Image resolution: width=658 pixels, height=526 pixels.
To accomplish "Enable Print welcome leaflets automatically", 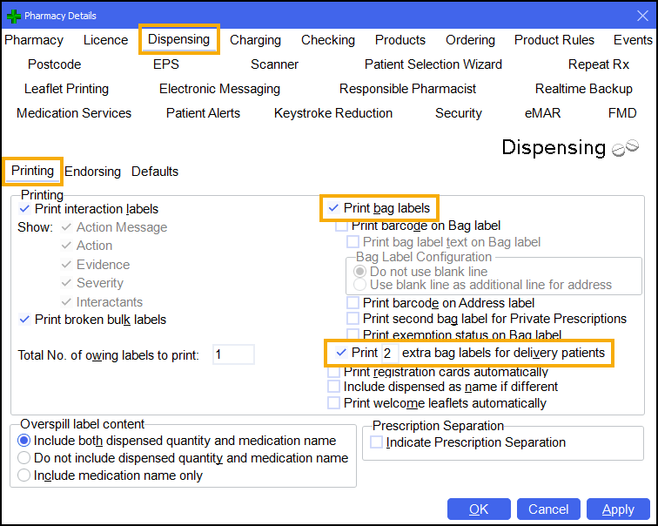I will point(334,403).
